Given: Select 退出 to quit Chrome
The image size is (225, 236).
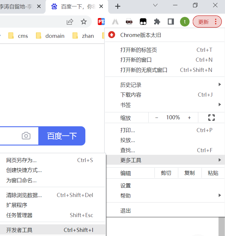Looking at the screenshot, I should tap(165, 210).
